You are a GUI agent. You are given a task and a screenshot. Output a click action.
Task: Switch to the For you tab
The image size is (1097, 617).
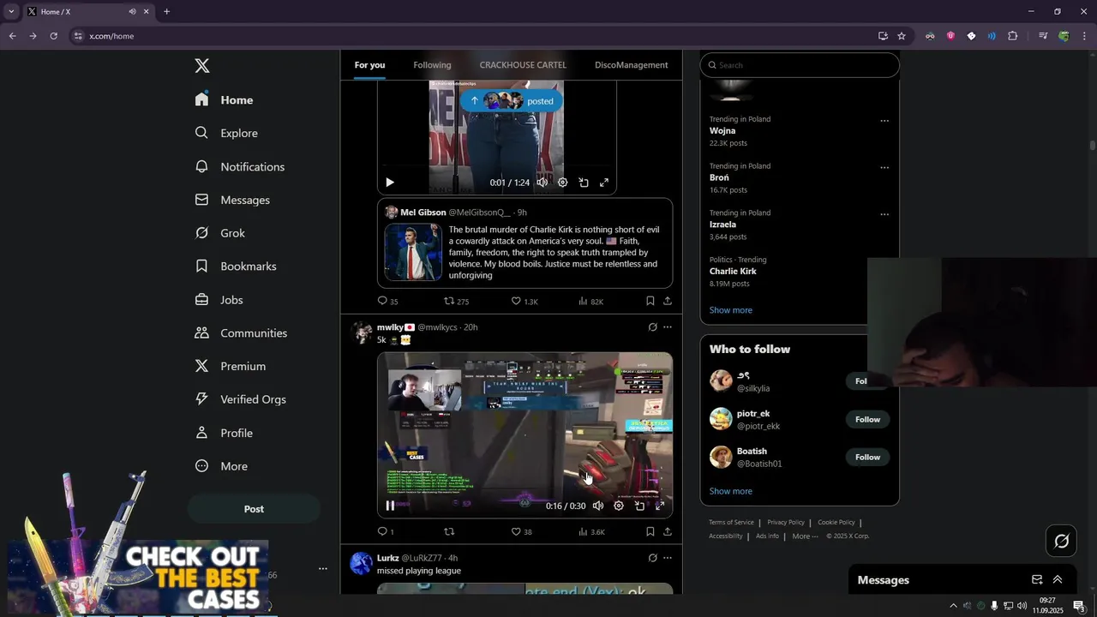click(369, 65)
